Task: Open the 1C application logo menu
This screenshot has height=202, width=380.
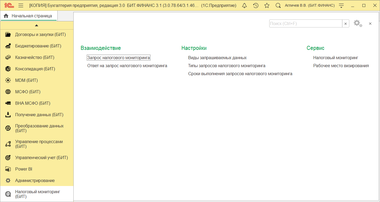Action: [x=9, y=5]
